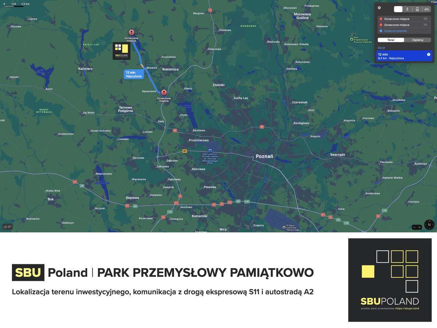Click the SBU Poland logo marker on map
This screenshot has width=437, height=328.
122,51
